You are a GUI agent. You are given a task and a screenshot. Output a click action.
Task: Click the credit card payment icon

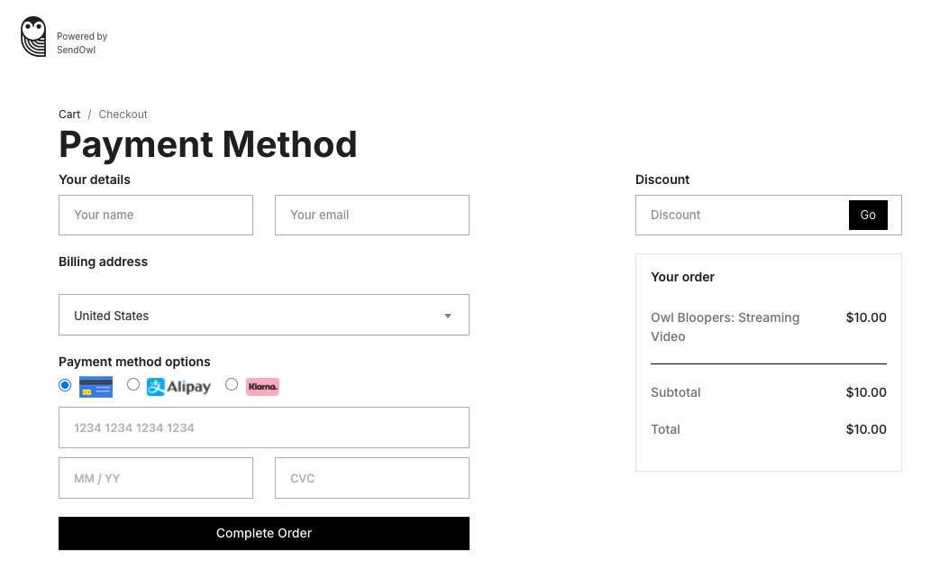(96, 387)
